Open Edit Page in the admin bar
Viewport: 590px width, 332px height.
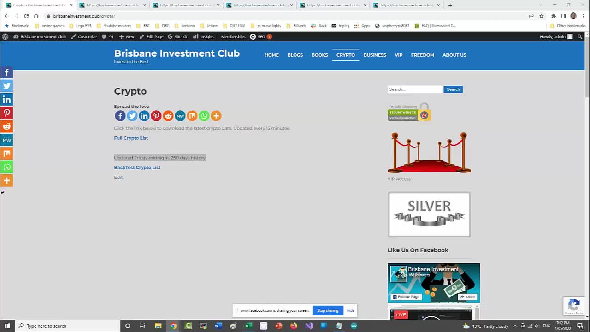pyautogui.click(x=151, y=36)
